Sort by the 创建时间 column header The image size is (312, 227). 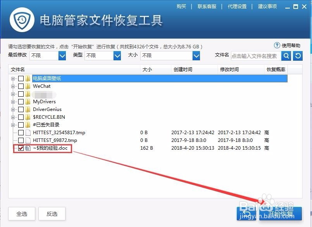pyautogui.click(x=194, y=70)
